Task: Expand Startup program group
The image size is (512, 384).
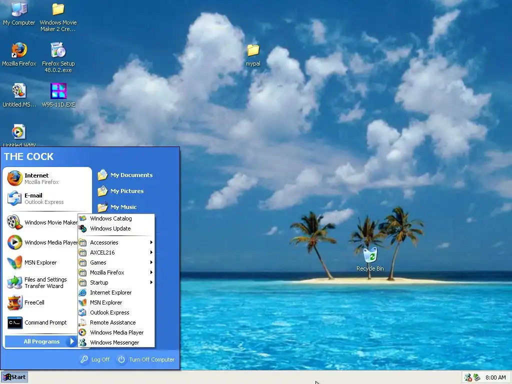Action: click(116, 282)
